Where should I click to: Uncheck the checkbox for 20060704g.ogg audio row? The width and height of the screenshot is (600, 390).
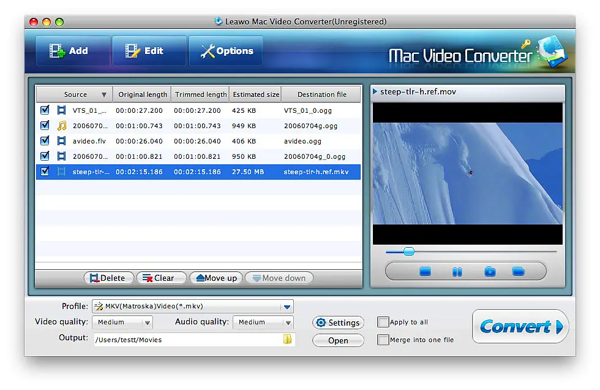pyautogui.click(x=45, y=125)
